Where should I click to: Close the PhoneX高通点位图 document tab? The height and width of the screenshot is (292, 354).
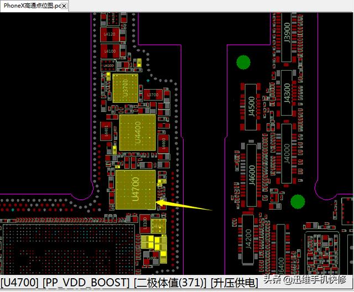pyautogui.click(x=64, y=6)
